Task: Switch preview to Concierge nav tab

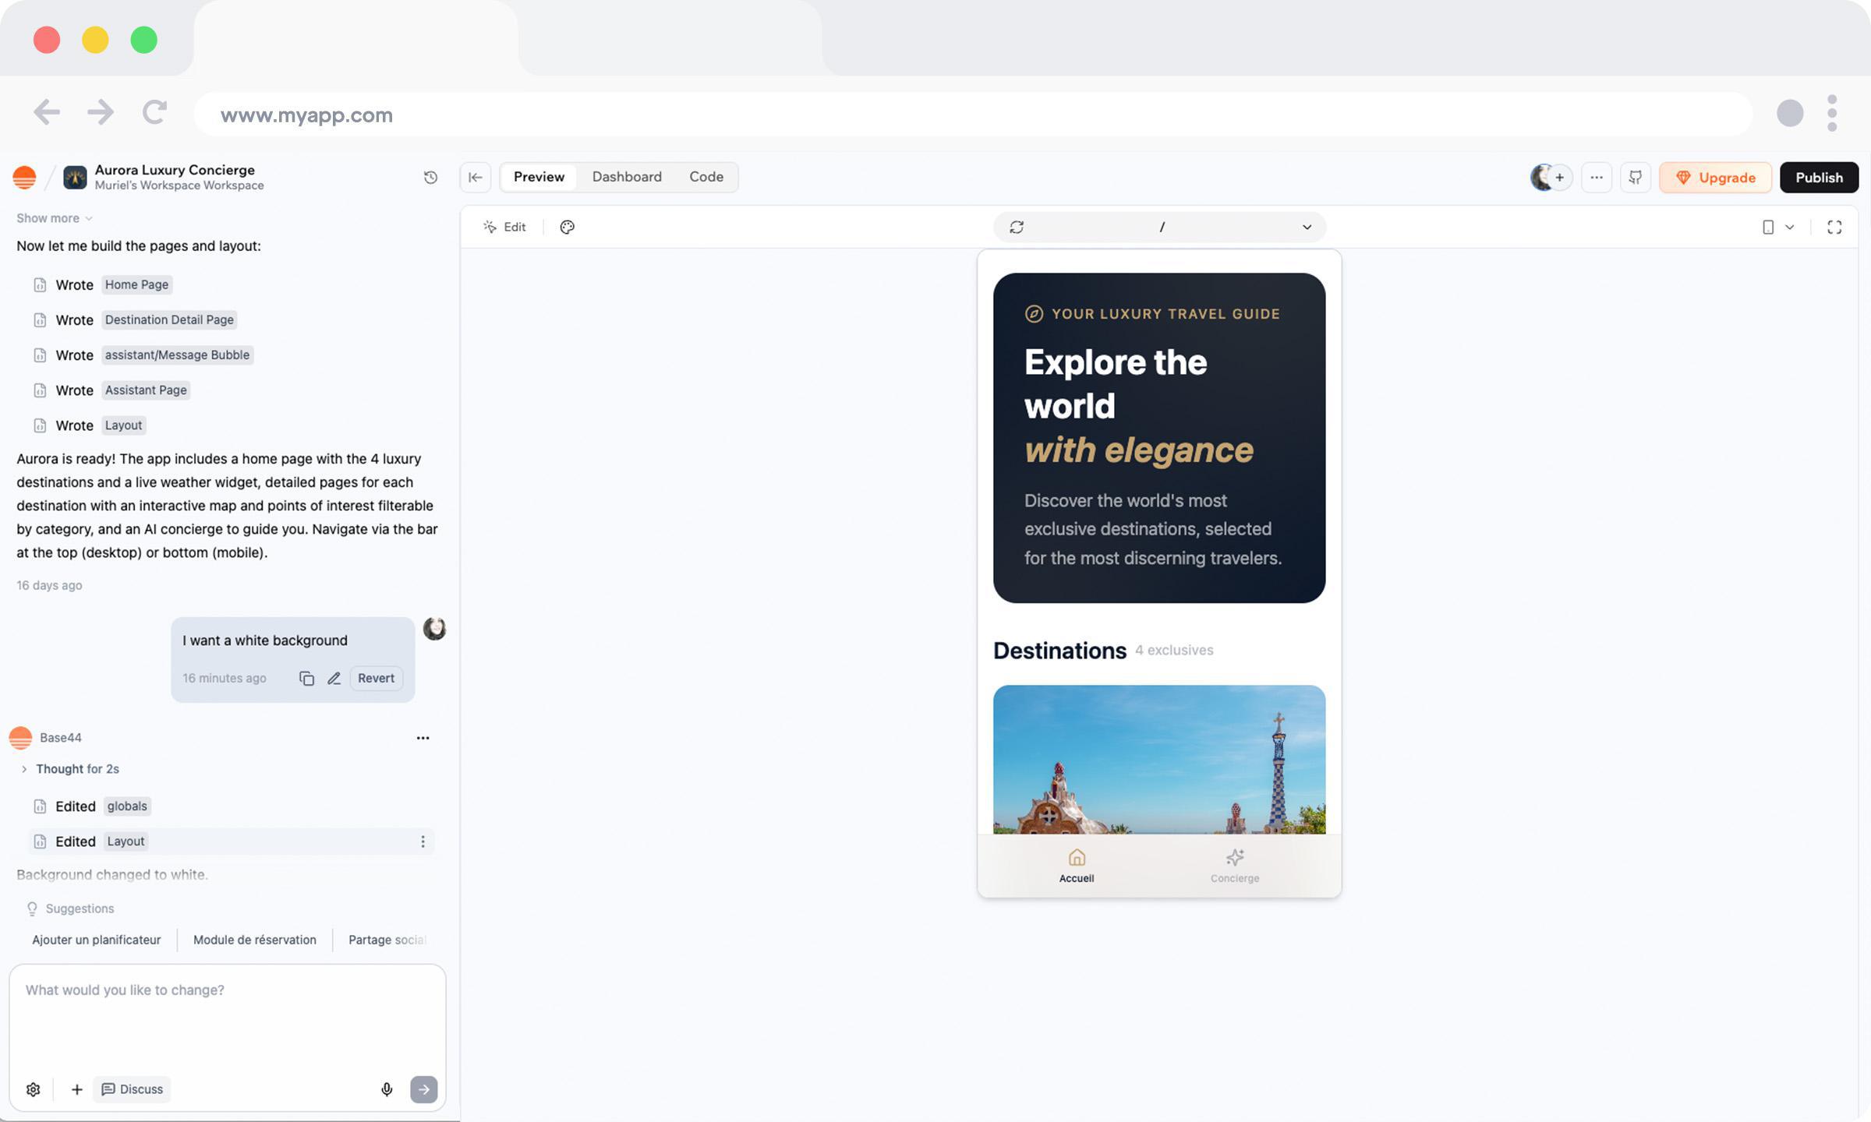Action: (1234, 866)
